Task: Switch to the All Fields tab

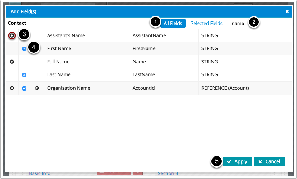Action: tap(173, 23)
